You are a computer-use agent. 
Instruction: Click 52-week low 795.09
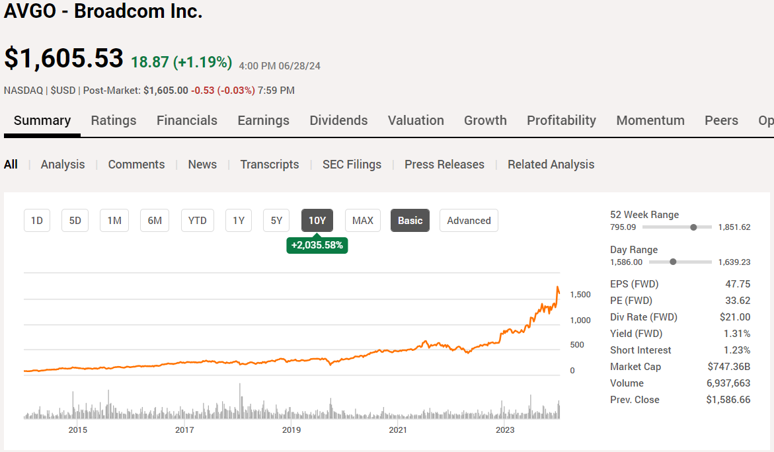pos(623,227)
